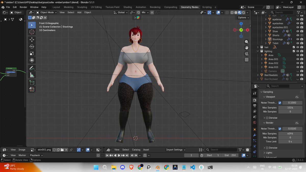
Task: Play the animation forward
Action: tap(119, 155)
